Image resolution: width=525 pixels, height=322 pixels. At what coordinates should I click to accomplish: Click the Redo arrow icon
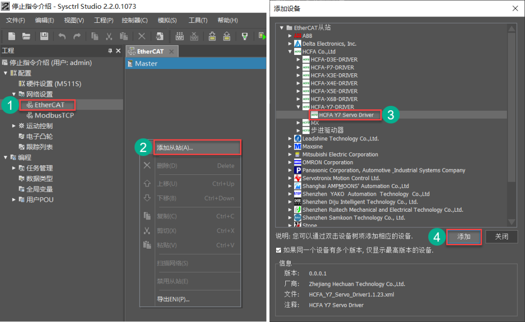tap(77, 36)
